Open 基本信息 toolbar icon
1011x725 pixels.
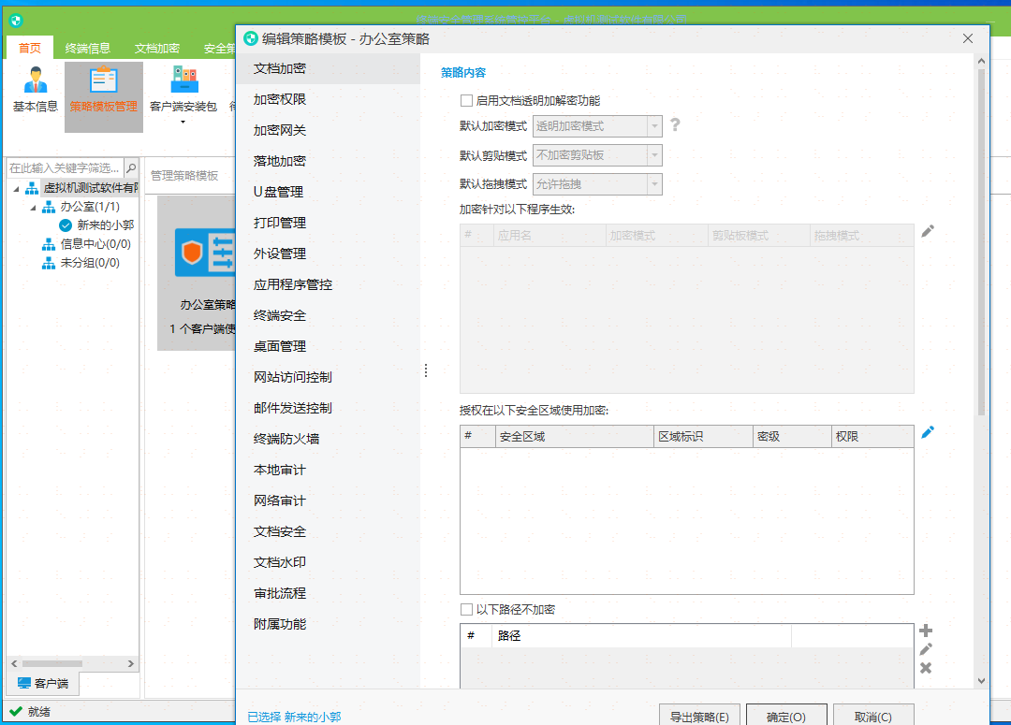coord(36,90)
